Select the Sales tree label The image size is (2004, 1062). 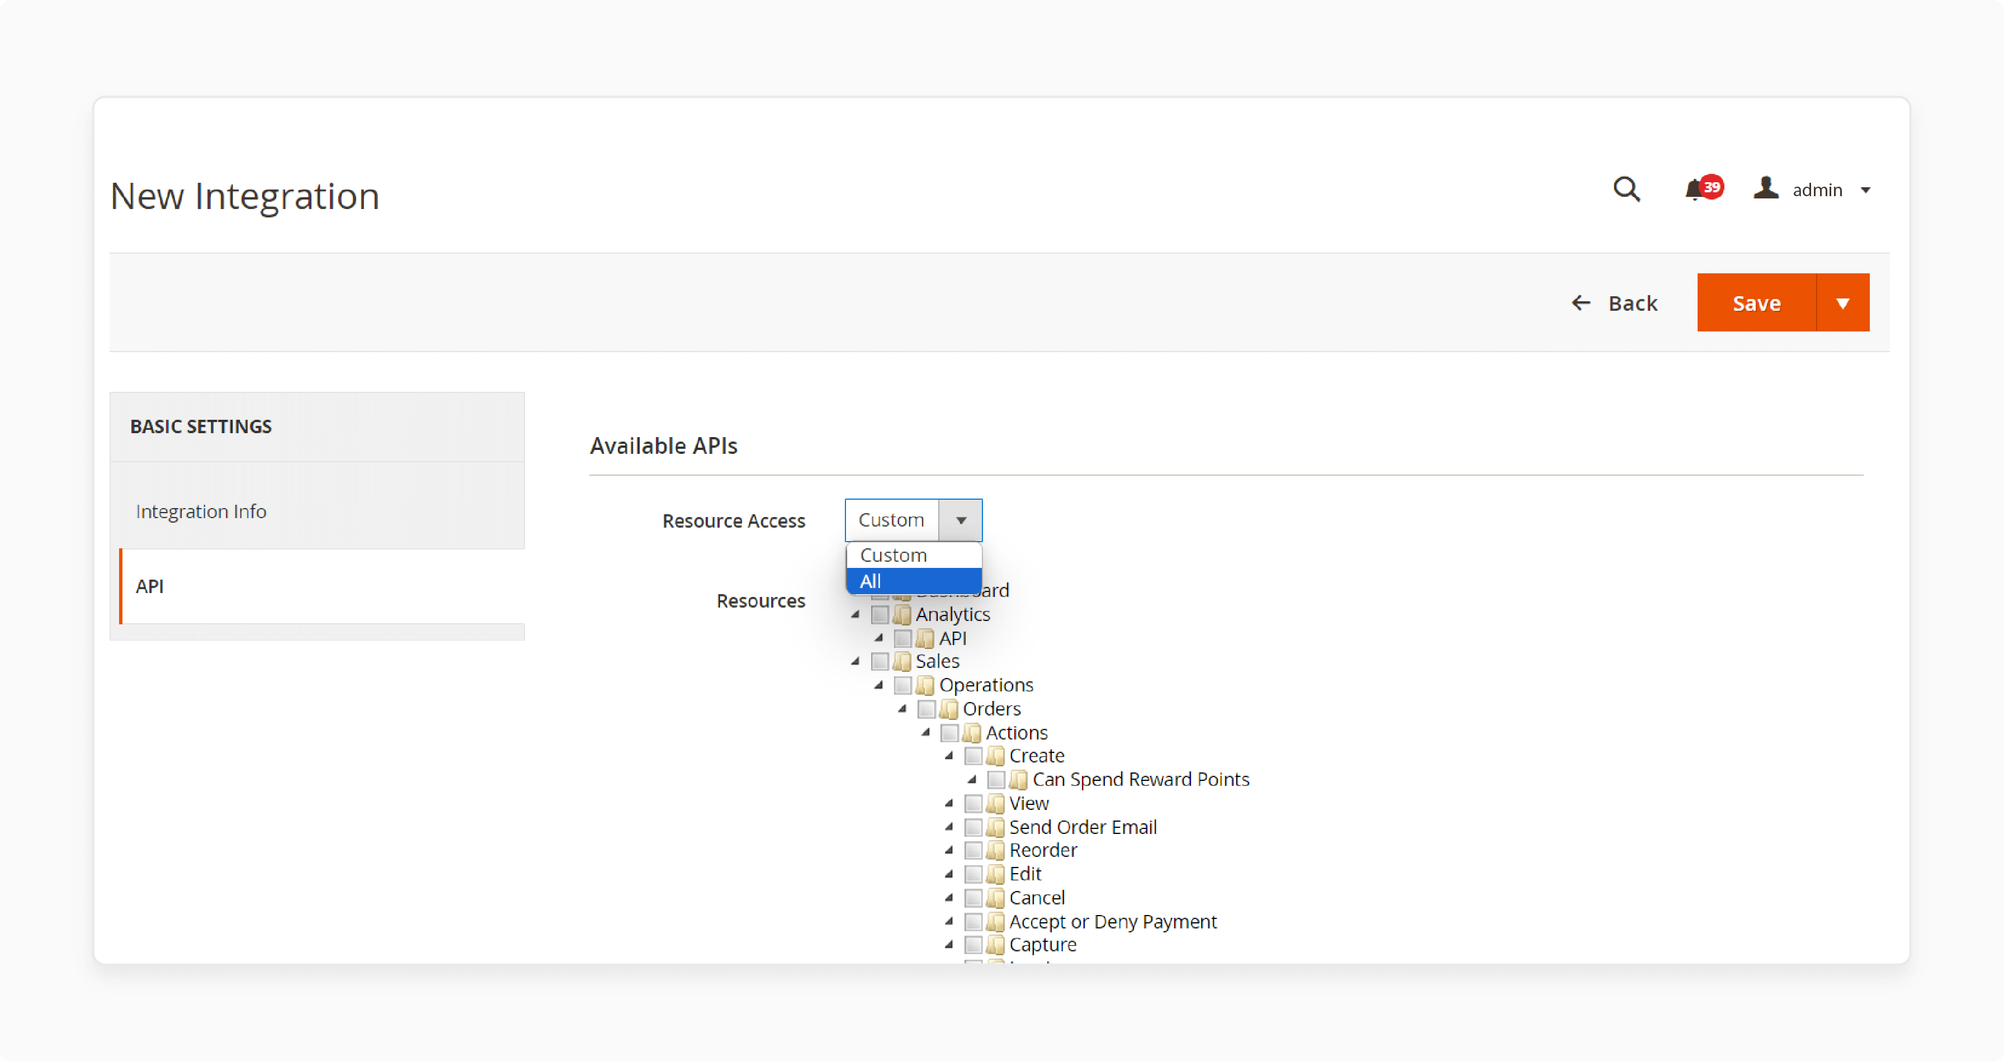(938, 662)
